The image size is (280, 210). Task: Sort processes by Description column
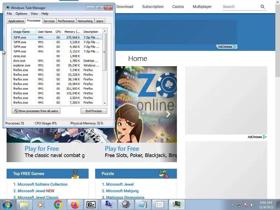tap(92, 32)
